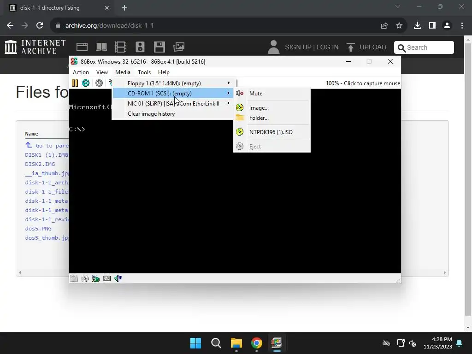
Task: Open a new Chrome tab with the plus button
Action: pos(124,8)
